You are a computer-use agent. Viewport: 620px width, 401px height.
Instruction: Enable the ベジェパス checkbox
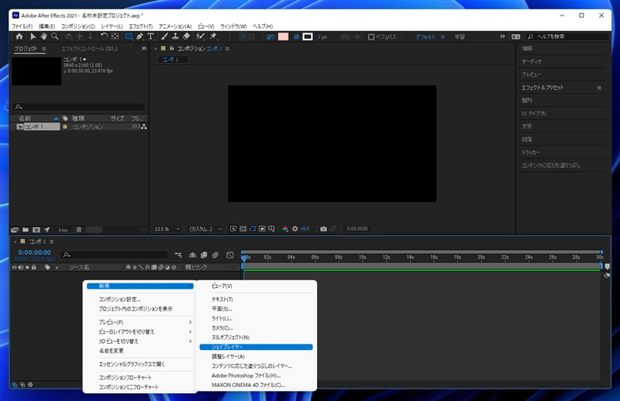[371, 36]
